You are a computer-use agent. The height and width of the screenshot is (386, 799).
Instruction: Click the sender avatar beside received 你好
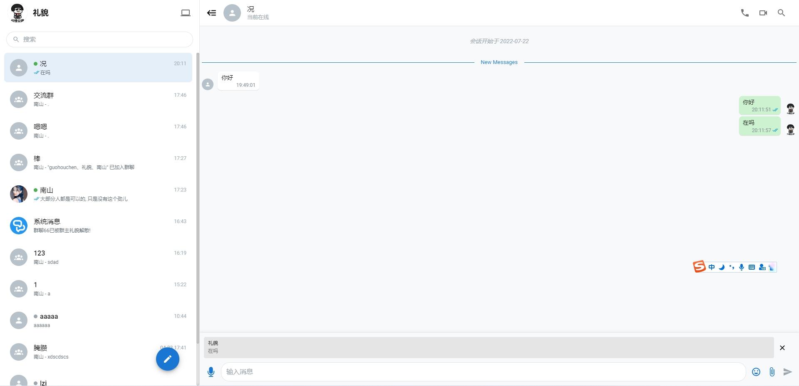click(208, 84)
